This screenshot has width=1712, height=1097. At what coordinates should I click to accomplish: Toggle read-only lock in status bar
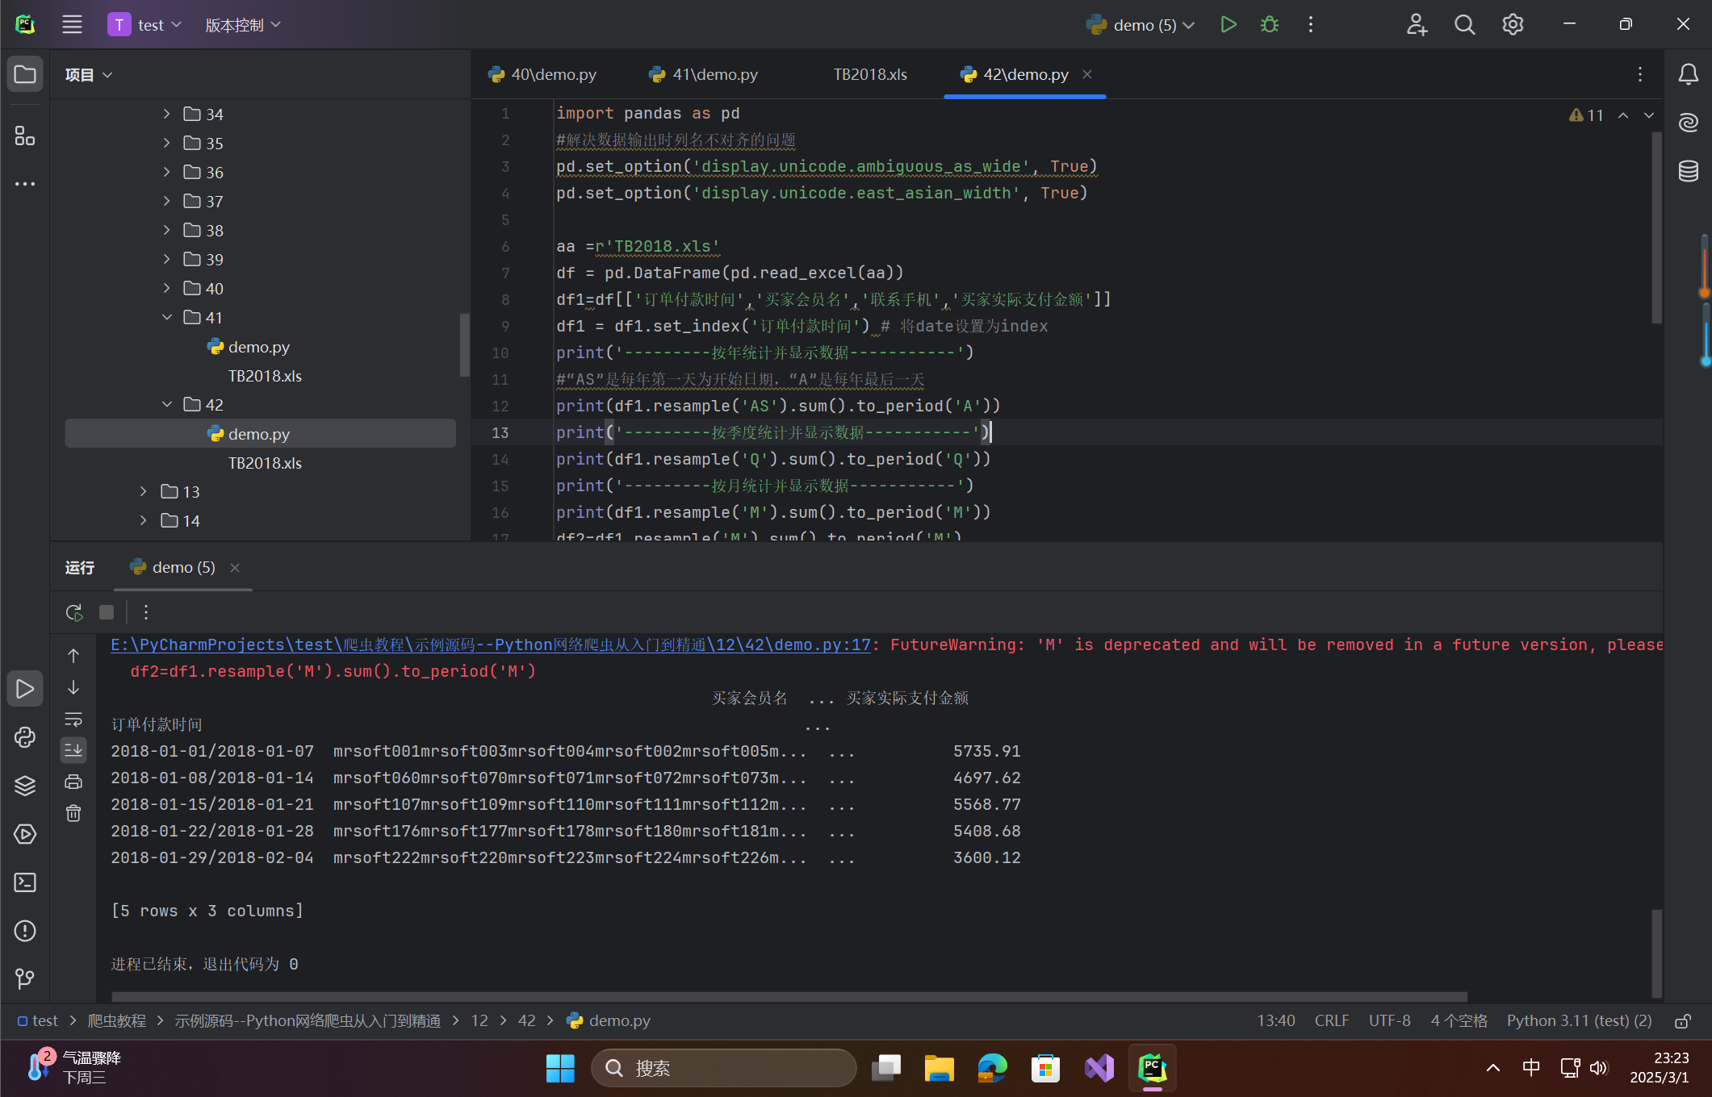tap(1682, 1021)
